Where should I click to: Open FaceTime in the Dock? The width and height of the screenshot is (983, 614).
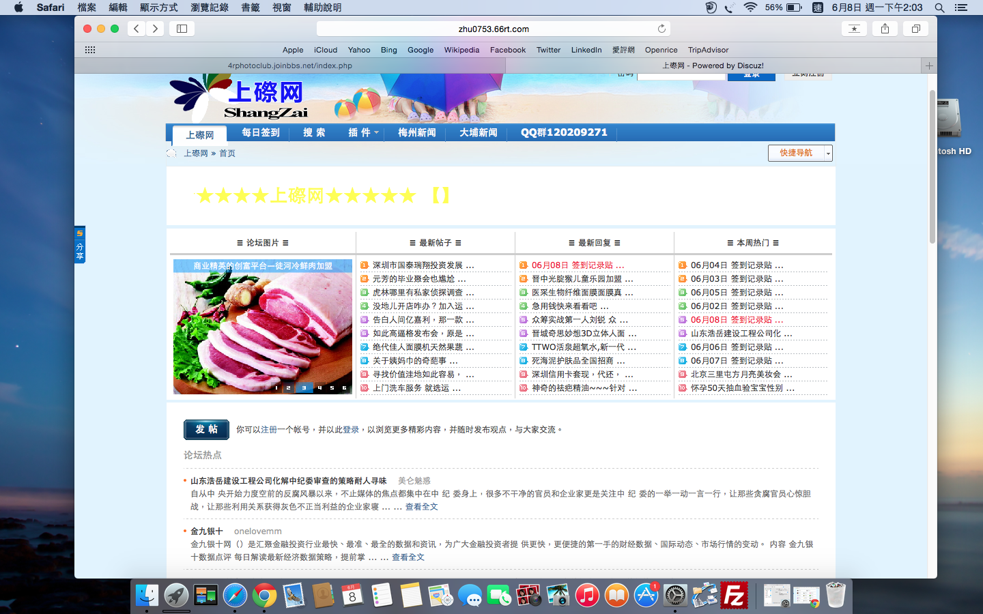(x=499, y=596)
